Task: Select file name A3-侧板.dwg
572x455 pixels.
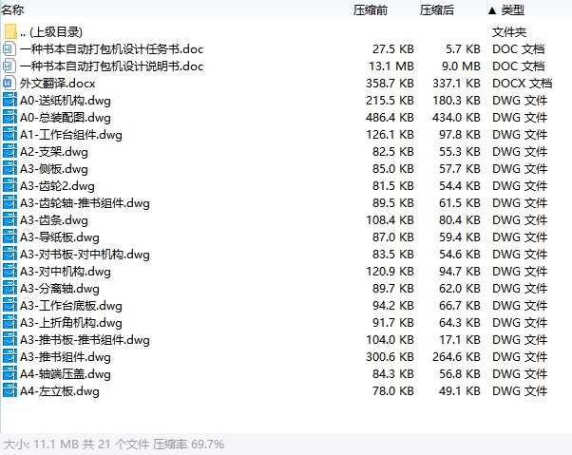Action: [x=54, y=169]
